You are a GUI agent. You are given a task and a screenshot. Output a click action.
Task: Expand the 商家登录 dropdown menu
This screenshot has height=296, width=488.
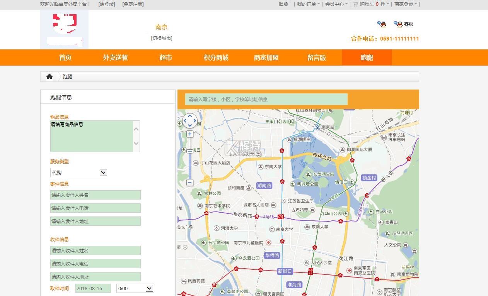click(x=406, y=4)
